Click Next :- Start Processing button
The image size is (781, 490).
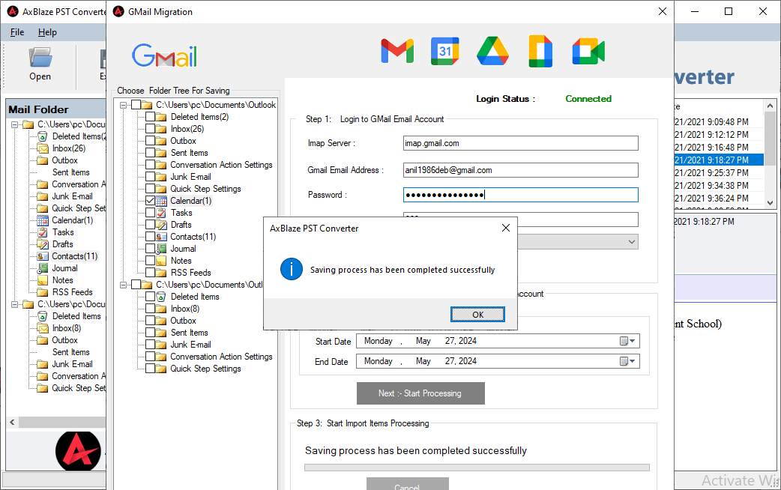420,393
